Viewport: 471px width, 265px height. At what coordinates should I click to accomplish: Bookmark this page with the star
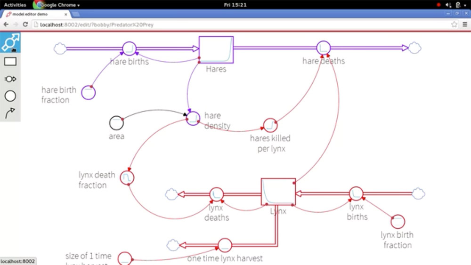tap(454, 24)
